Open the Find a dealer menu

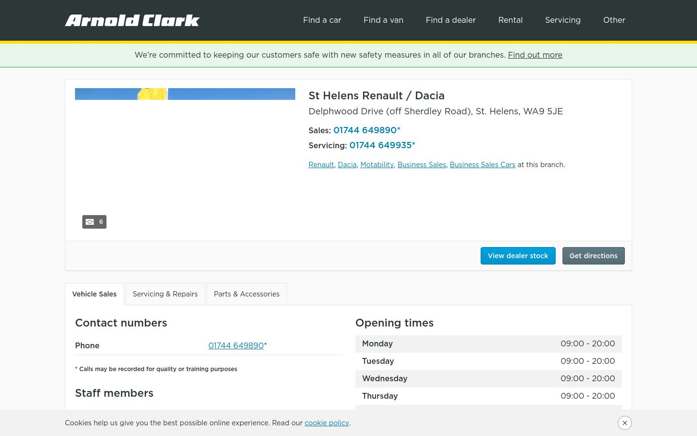tap(451, 20)
